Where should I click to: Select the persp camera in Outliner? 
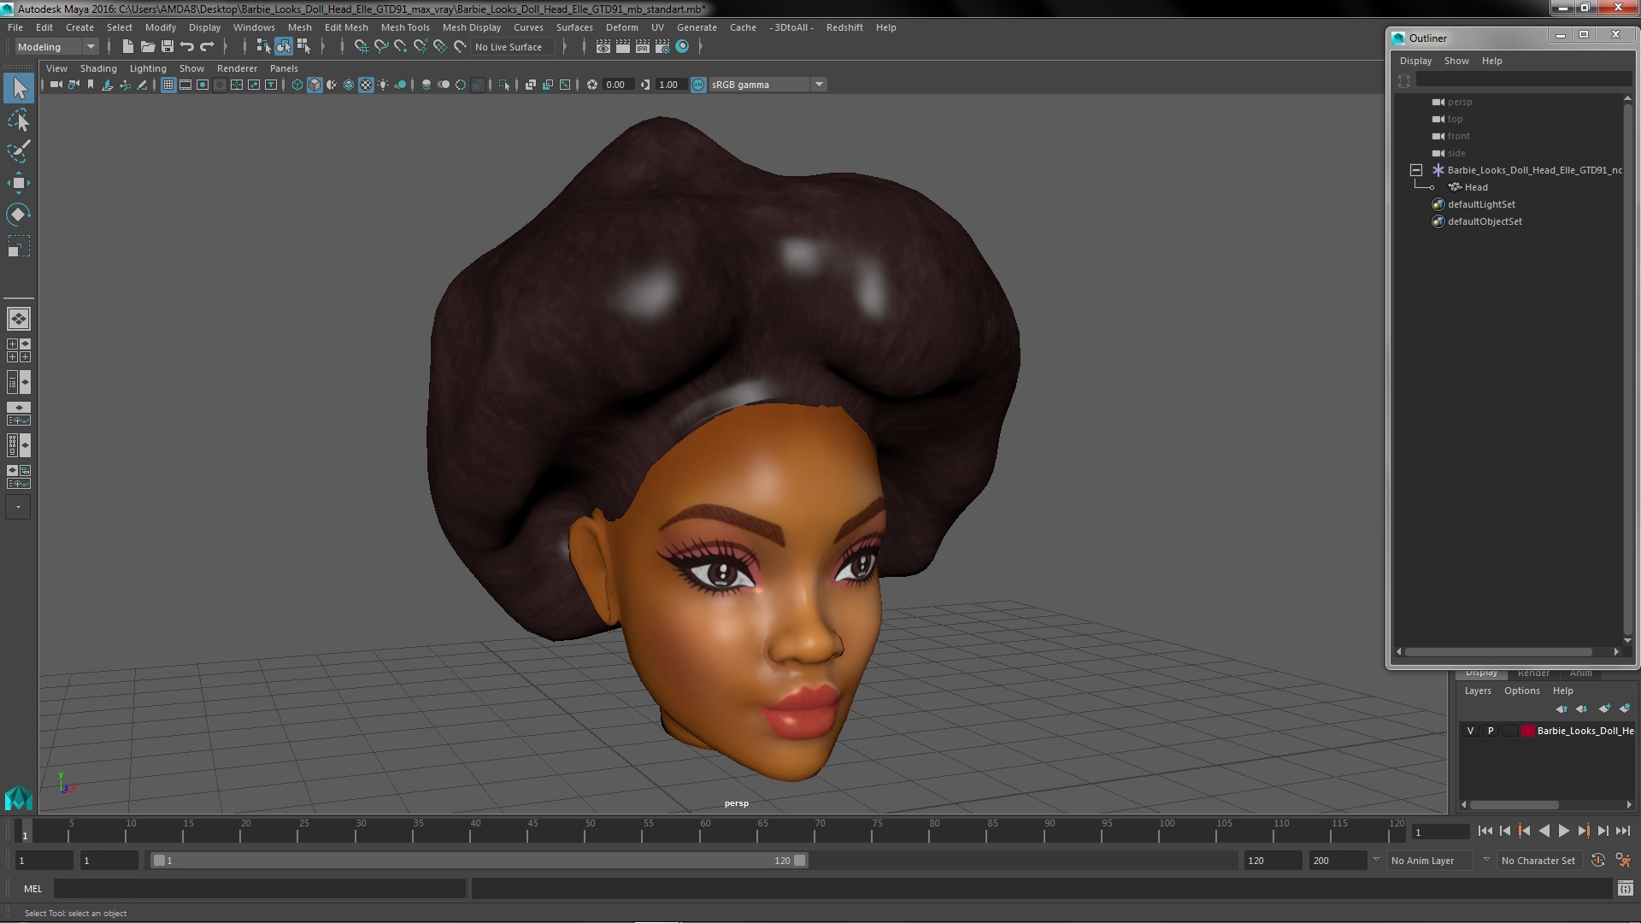point(1459,102)
